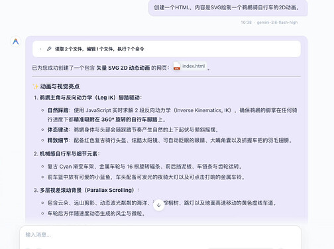Click the 动画与视觉亮点 section heading
The width and height of the screenshot is (334, 249).
[x=60, y=86]
